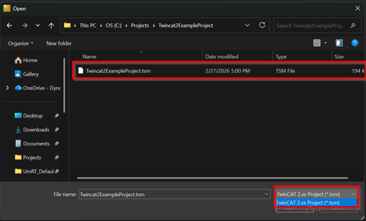
Task: Click pin icon next to Projects
Action: click(57, 158)
